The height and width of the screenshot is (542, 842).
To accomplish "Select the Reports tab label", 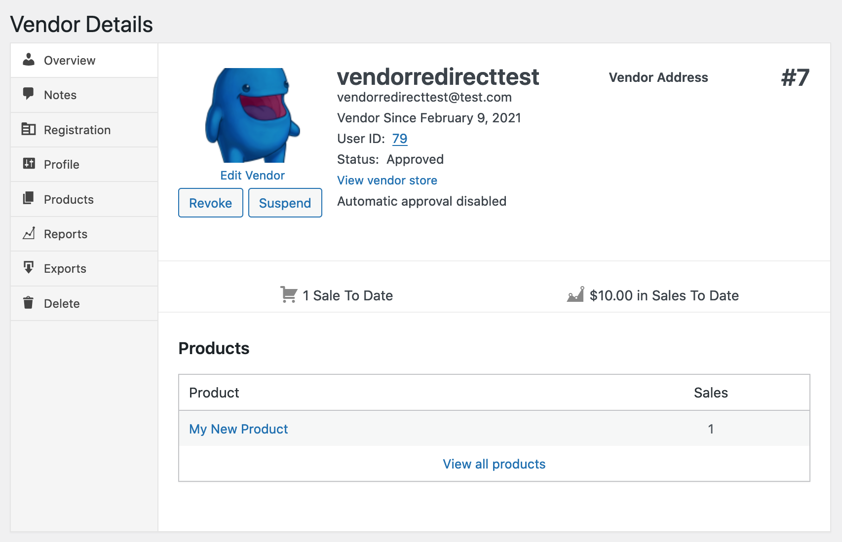I will pyautogui.click(x=66, y=234).
